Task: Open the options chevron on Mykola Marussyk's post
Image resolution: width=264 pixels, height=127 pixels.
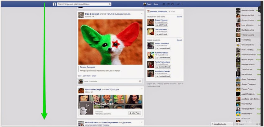Action: (x=142, y=89)
